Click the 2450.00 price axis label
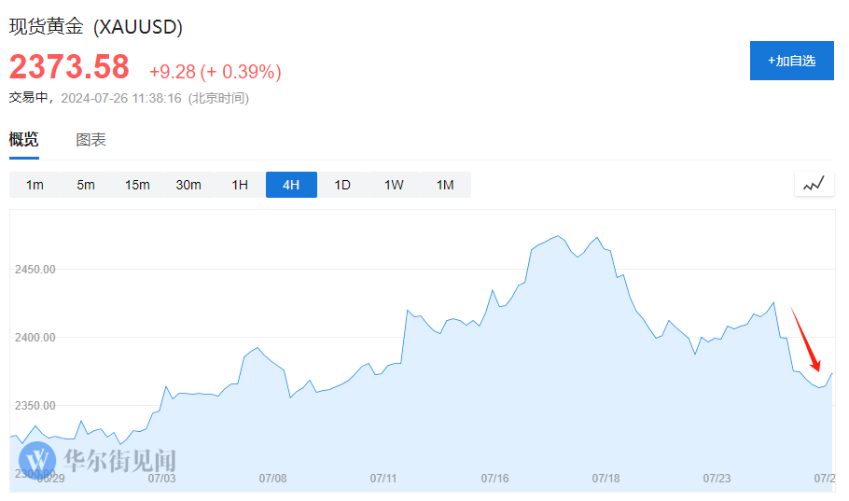The width and height of the screenshot is (849, 501). point(35,270)
